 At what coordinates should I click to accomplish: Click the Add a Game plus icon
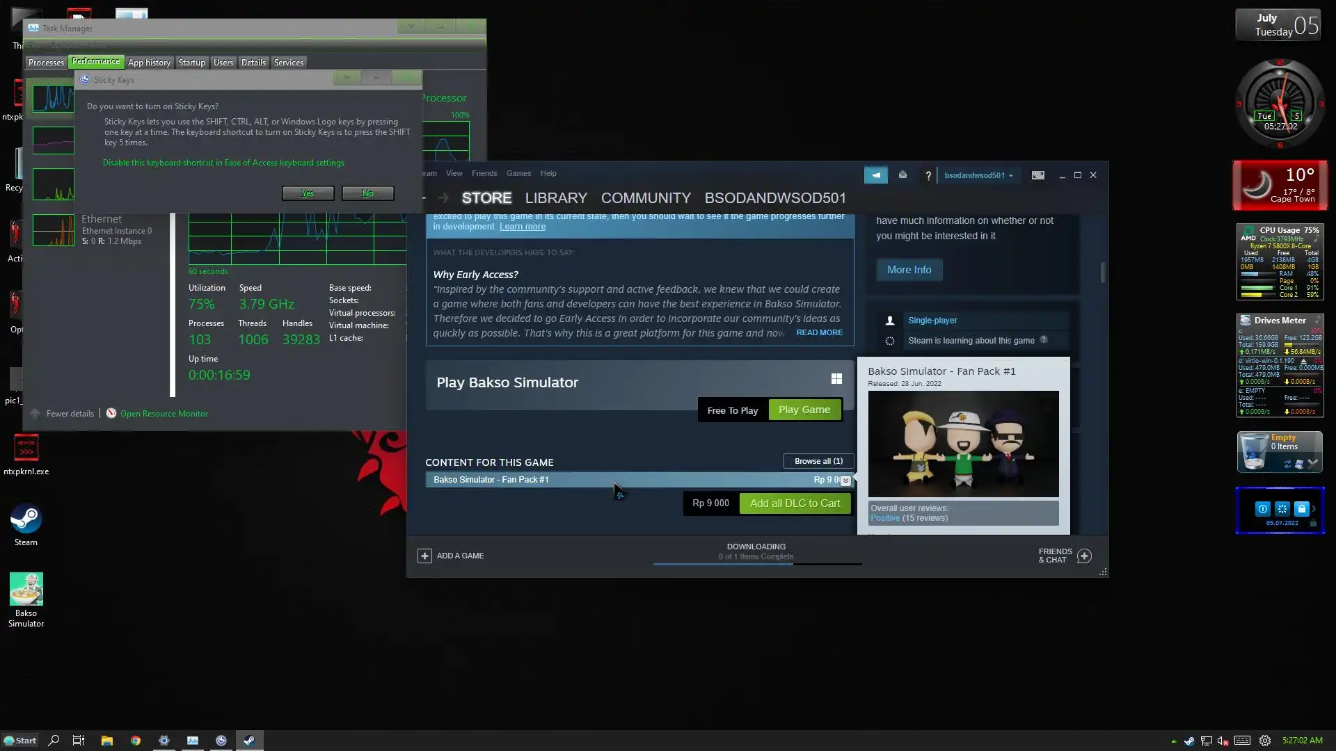[424, 556]
